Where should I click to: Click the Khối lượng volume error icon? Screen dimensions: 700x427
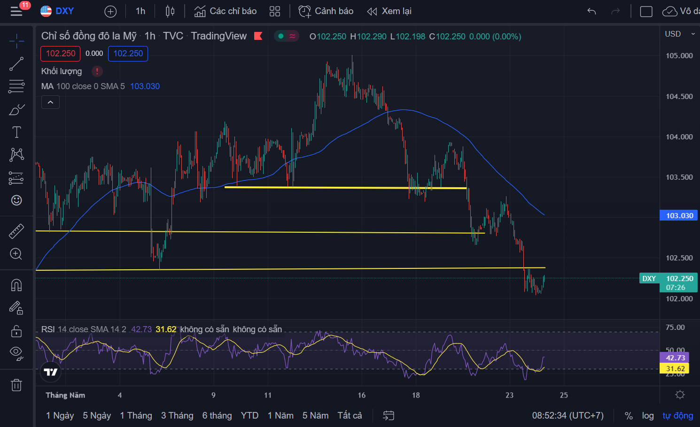pos(97,71)
